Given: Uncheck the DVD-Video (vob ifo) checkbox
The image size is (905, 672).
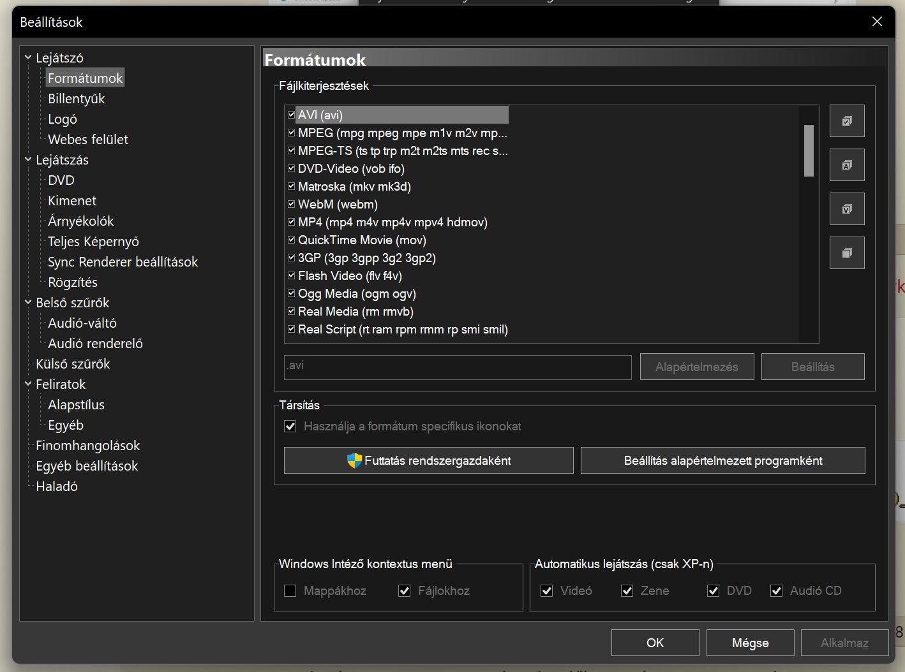Looking at the screenshot, I should tap(291, 168).
